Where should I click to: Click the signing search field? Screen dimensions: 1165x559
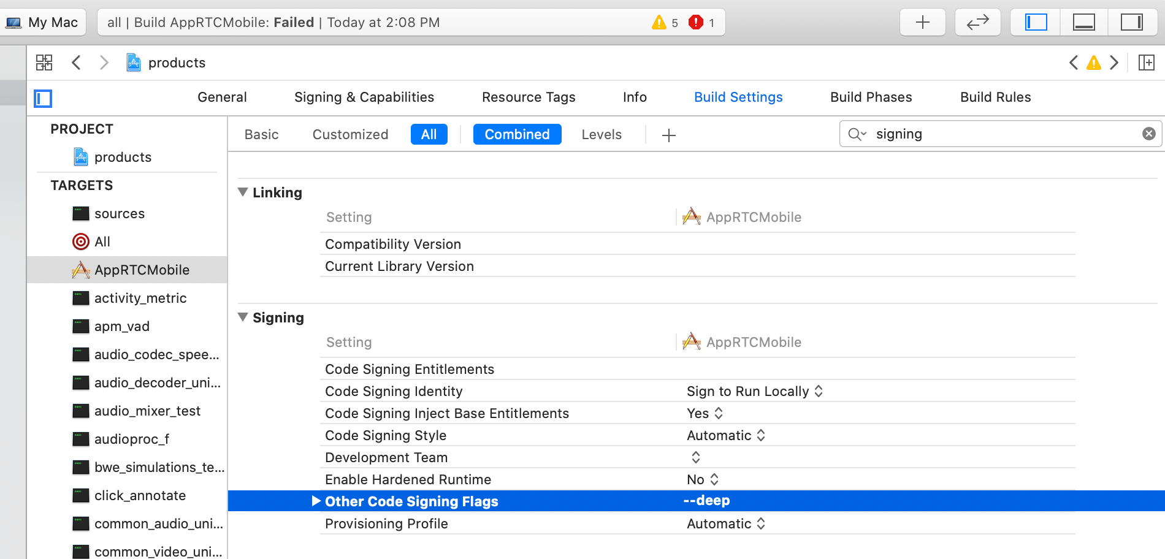pos(999,134)
